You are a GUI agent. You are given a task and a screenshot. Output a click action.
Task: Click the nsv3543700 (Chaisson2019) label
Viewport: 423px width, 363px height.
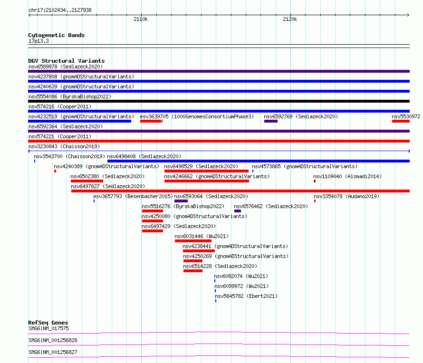pos(69,156)
